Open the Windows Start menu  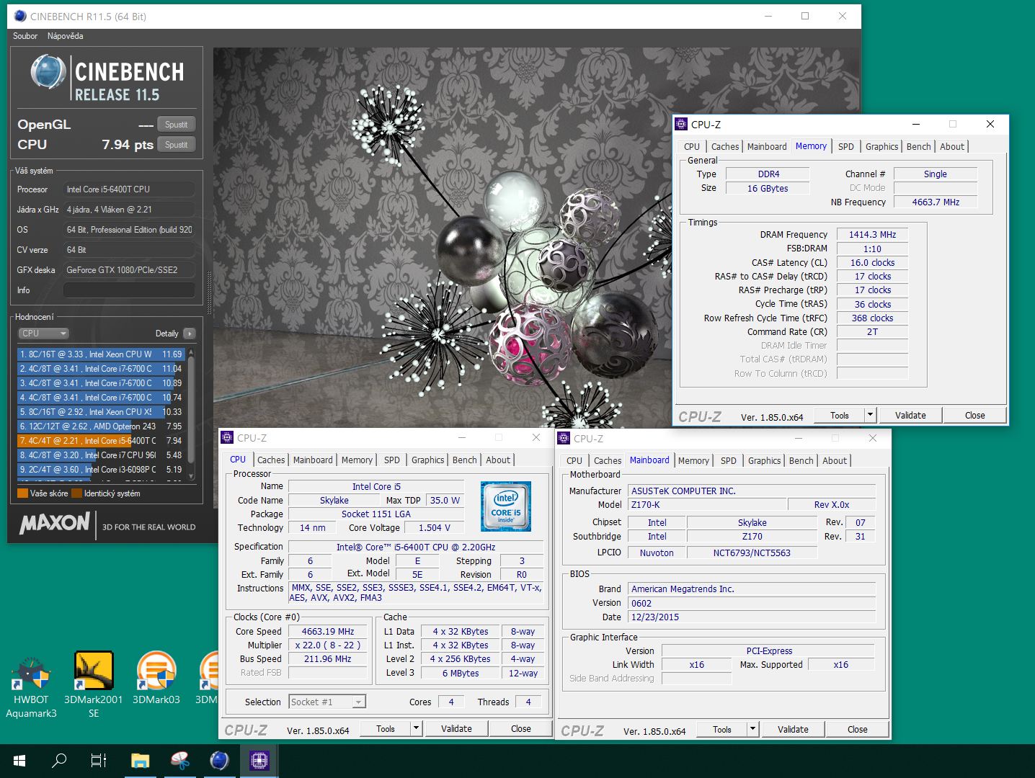tap(19, 761)
